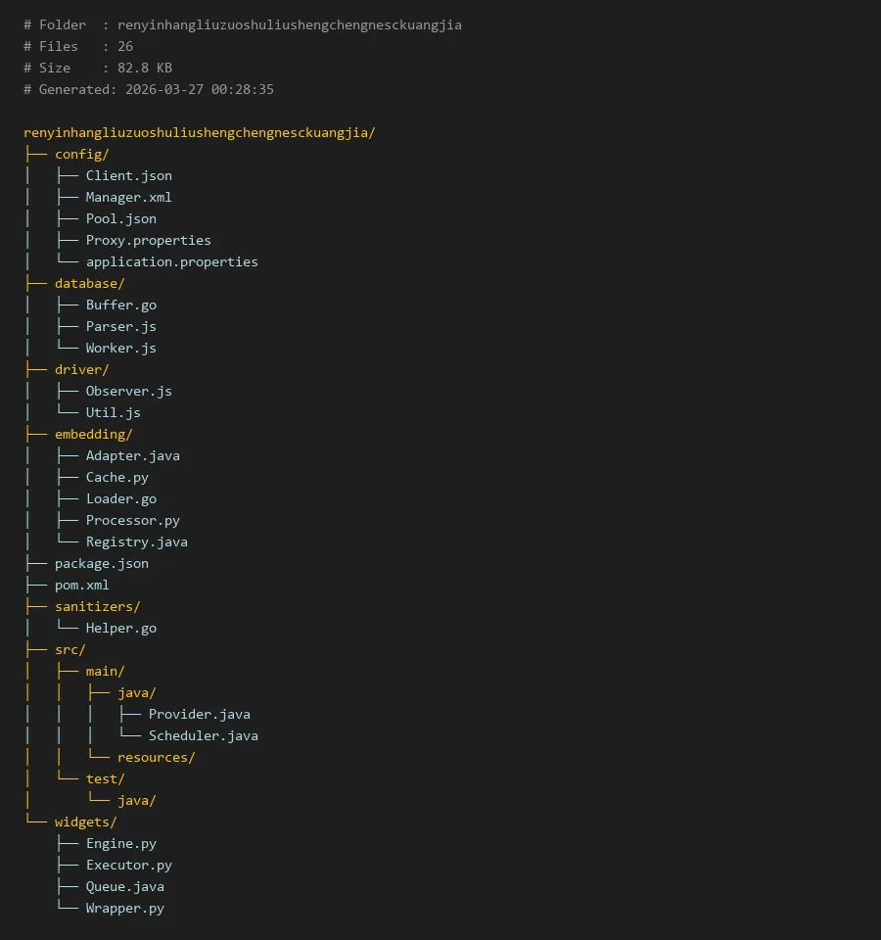Open the pom.xml file
The image size is (881, 940).
click(82, 585)
